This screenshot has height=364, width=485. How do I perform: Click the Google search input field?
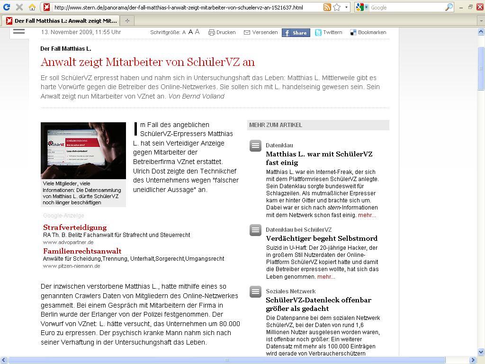coord(407,8)
